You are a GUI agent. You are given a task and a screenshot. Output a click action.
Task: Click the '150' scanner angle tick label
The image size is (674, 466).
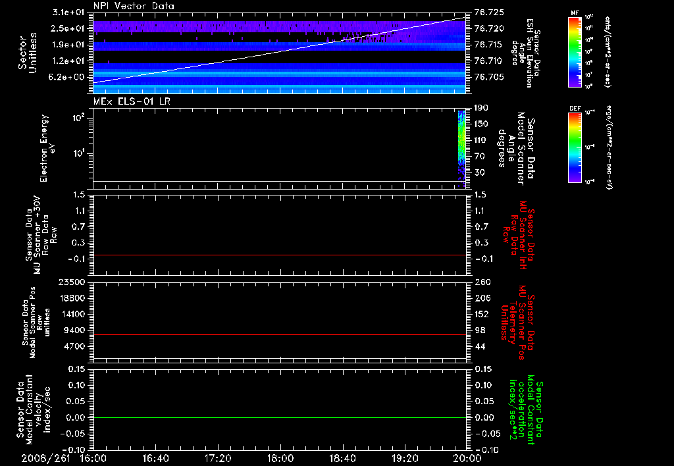click(x=481, y=124)
